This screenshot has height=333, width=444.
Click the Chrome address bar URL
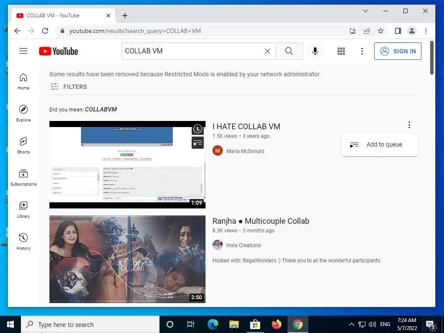click(135, 31)
